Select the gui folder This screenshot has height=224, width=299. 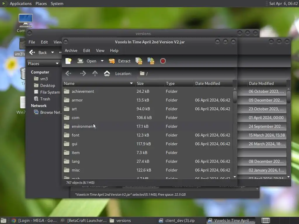pyautogui.click(x=147, y=144)
